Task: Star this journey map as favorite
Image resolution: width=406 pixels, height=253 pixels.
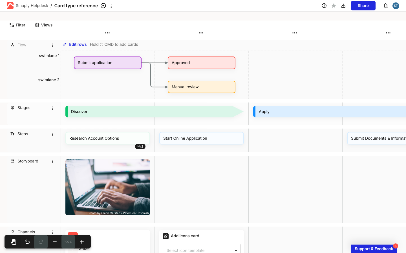Action: click(334, 6)
